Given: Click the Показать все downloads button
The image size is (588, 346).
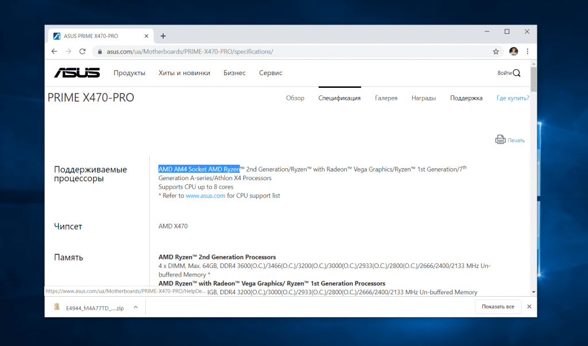Looking at the screenshot, I should 498,307.
